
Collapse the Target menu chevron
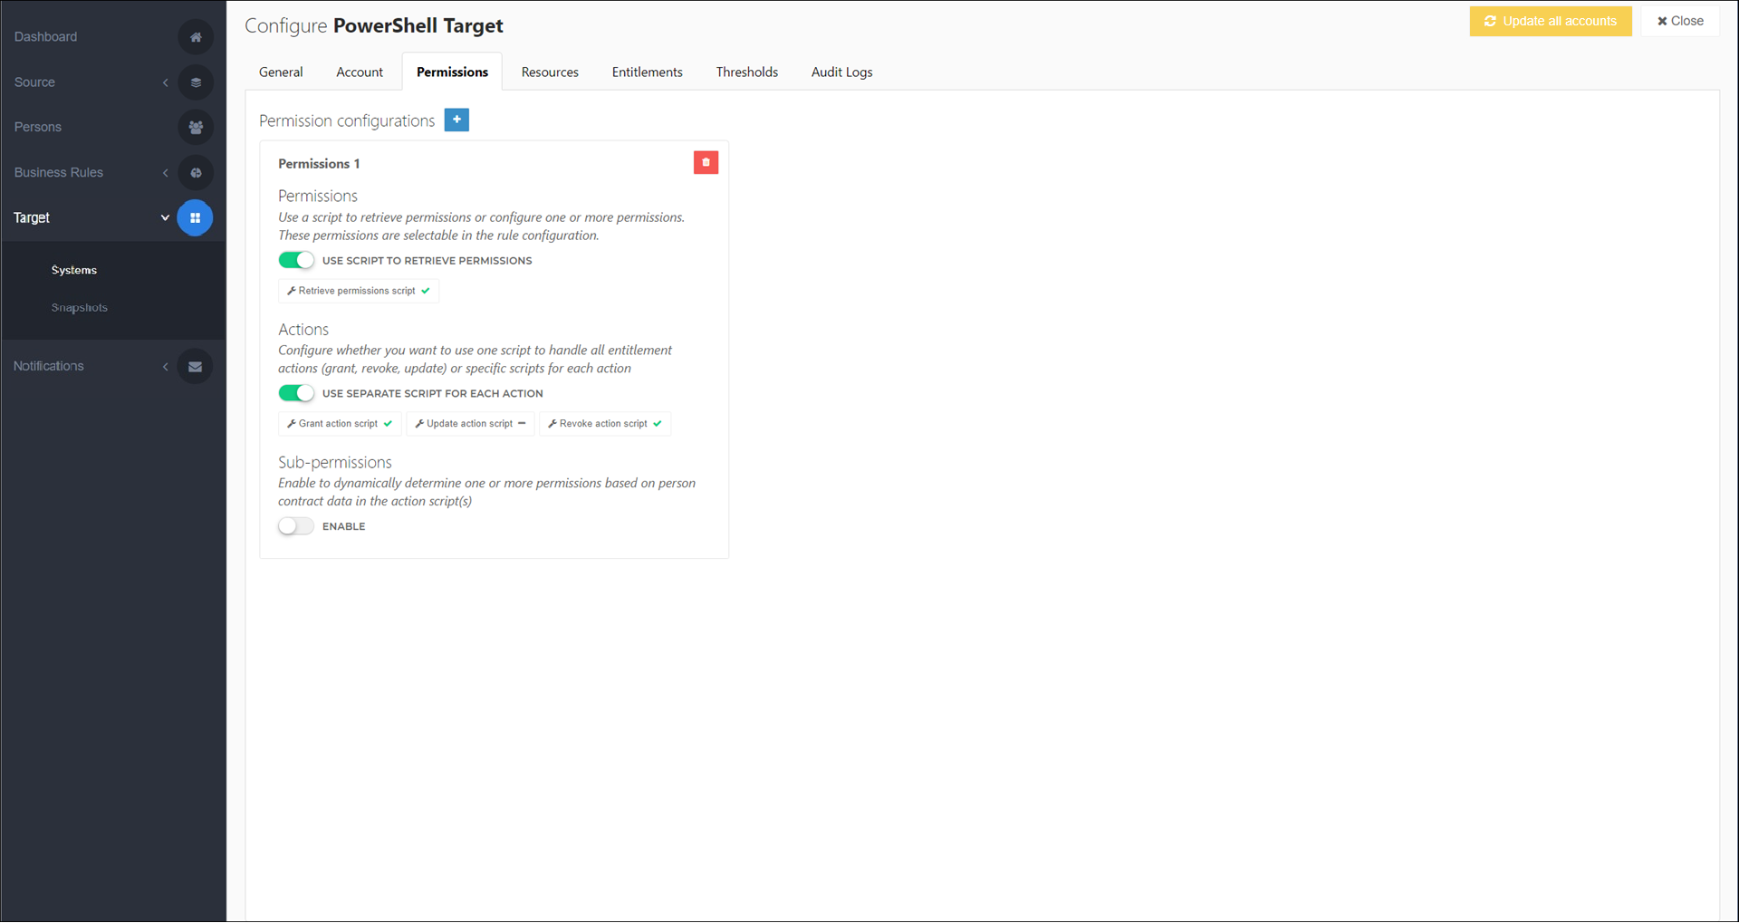165,218
